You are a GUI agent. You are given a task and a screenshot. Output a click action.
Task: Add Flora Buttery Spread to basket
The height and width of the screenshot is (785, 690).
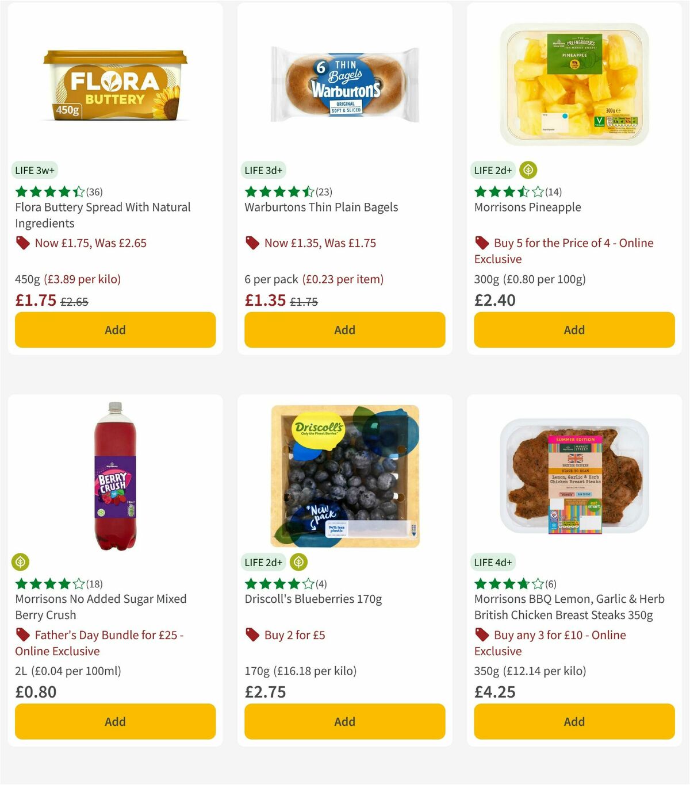115,330
